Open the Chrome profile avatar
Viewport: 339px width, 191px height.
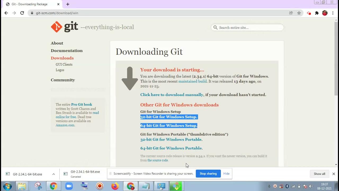pos(325,13)
